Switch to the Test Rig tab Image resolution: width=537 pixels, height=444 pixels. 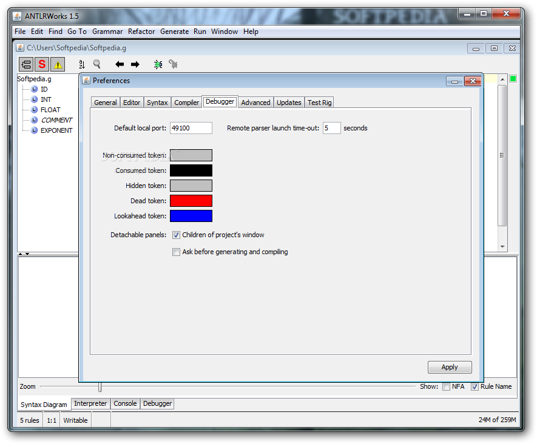point(319,103)
